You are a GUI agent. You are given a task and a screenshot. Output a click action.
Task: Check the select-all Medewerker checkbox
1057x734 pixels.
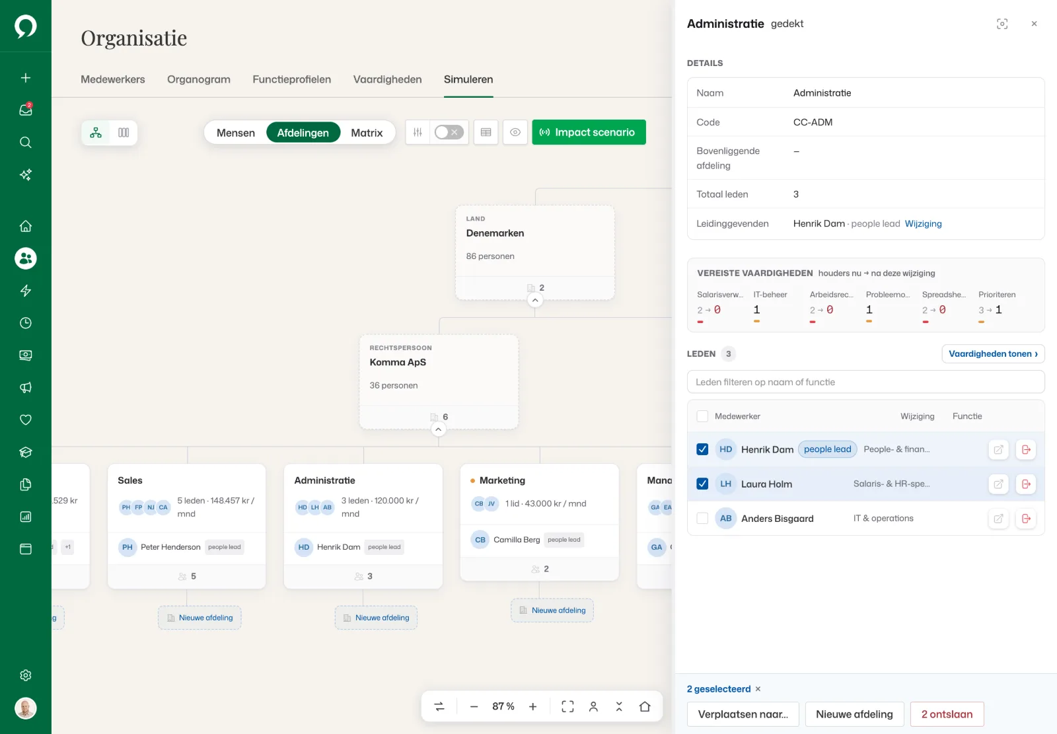pyautogui.click(x=702, y=416)
